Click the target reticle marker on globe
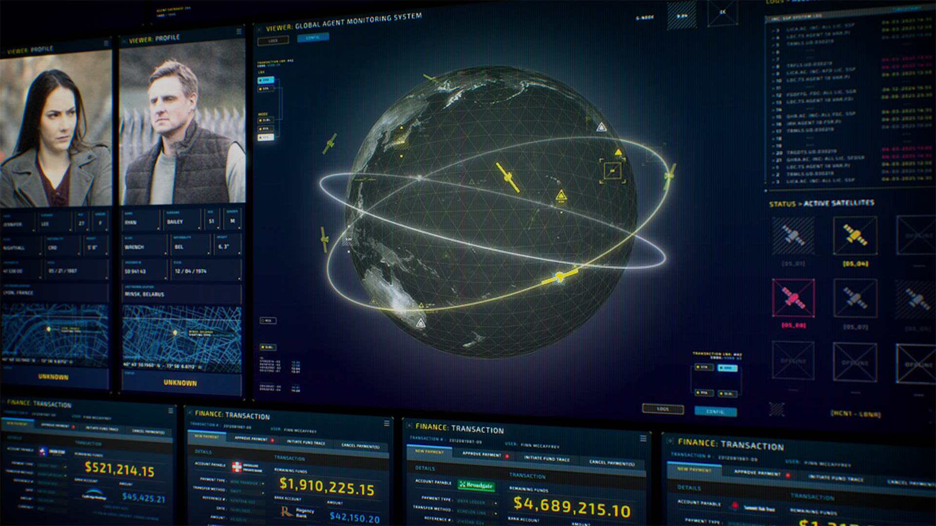 (x=612, y=170)
